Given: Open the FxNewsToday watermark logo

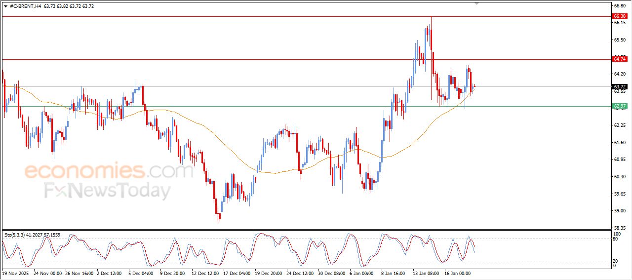Looking at the screenshot, I should click(x=108, y=191).
